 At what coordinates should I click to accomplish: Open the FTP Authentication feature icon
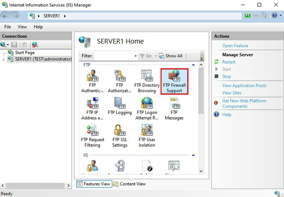(x=92, y=81)
